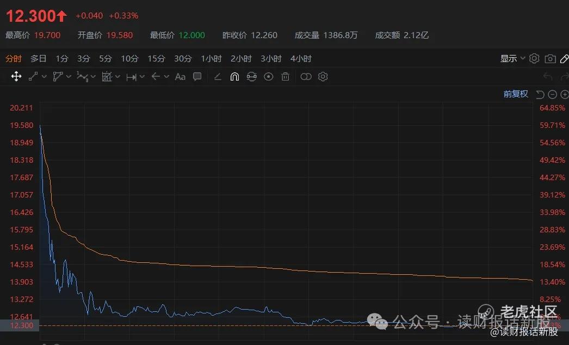
Task: Expand the range measurement dropdown arrow
Action: 143,77
